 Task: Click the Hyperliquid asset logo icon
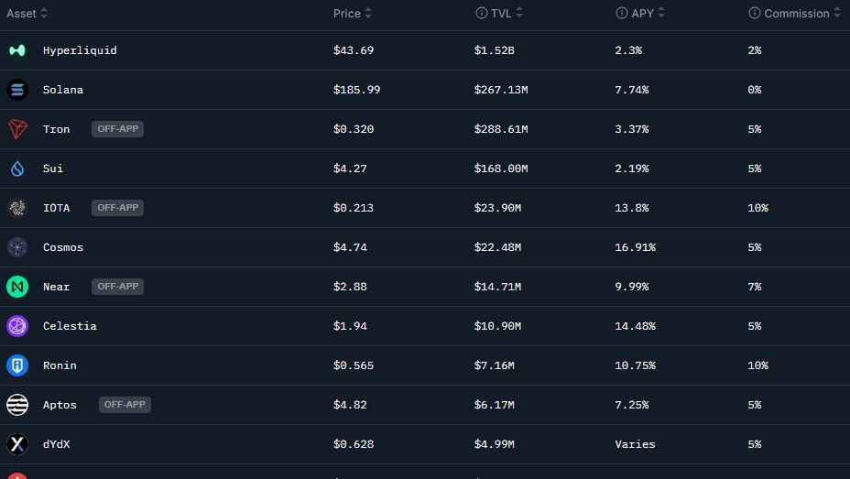pos(17,50)
